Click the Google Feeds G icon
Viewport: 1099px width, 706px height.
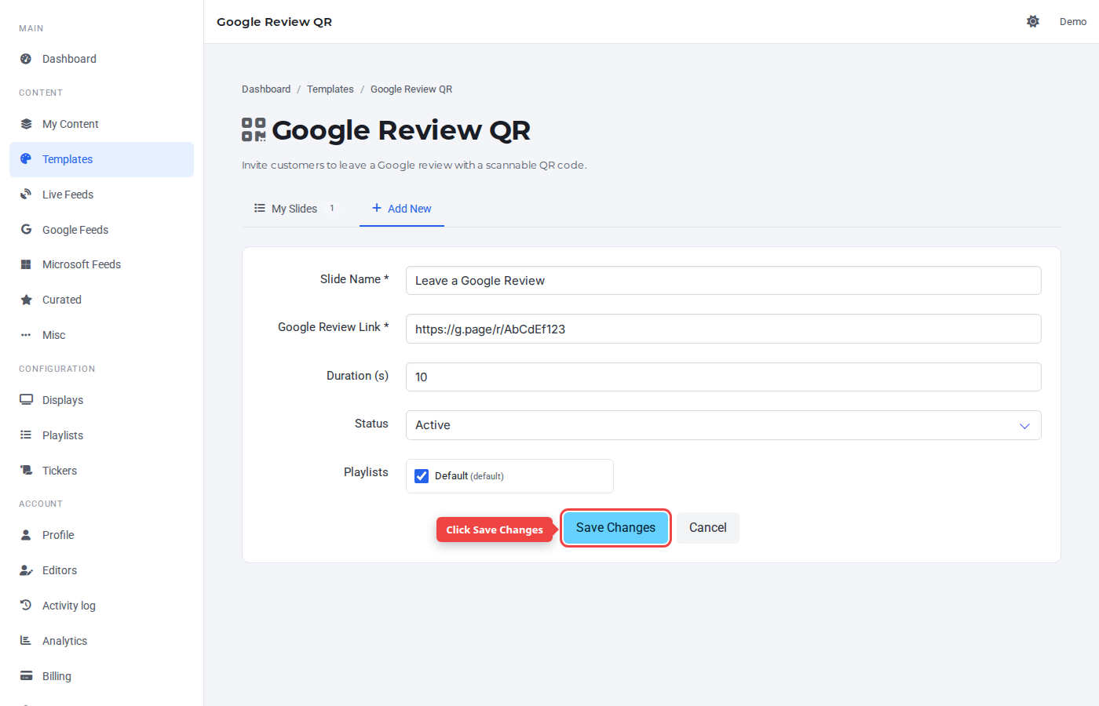[x=26, y=230]
